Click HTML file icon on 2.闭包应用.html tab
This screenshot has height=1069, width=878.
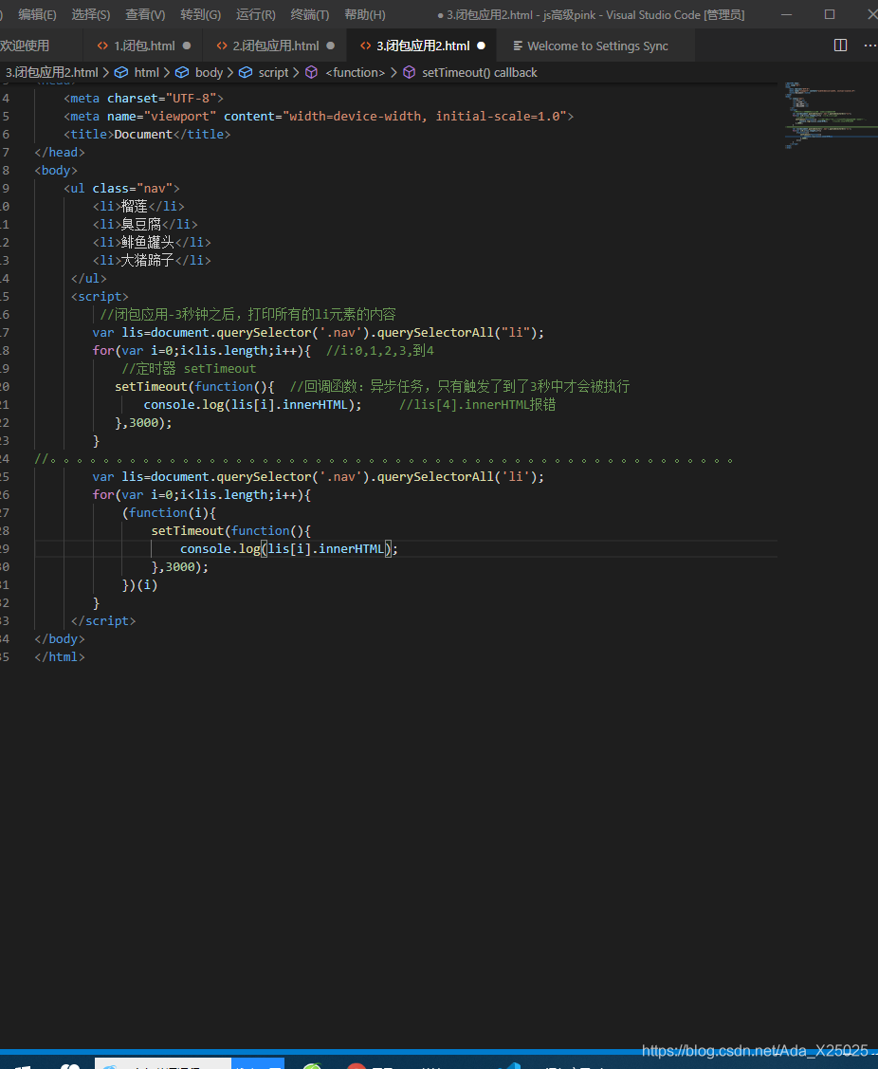pos(222,46)
